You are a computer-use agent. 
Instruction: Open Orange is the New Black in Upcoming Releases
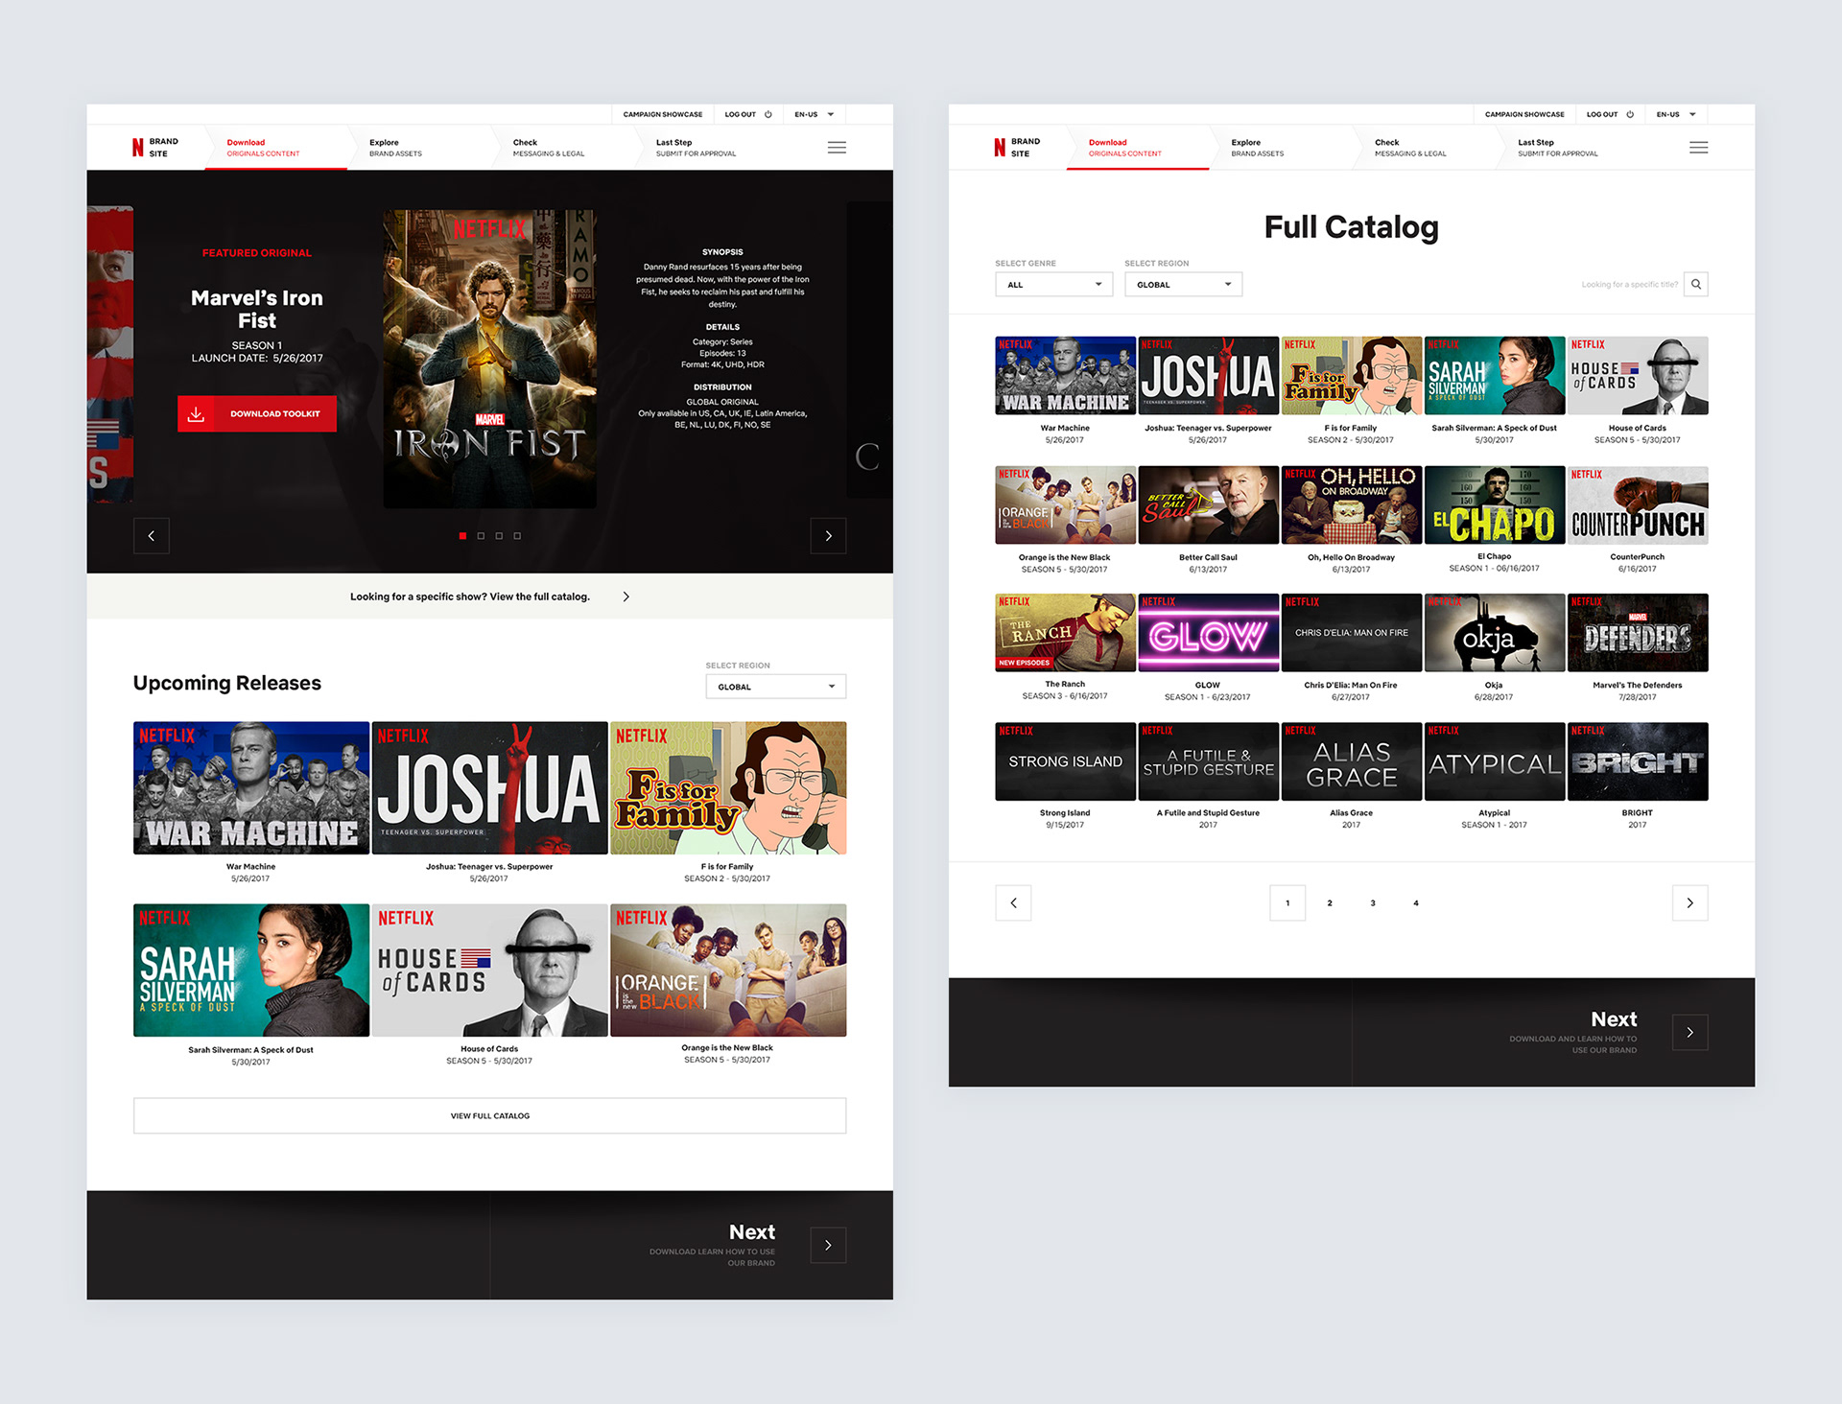click(x=728, y=970)
